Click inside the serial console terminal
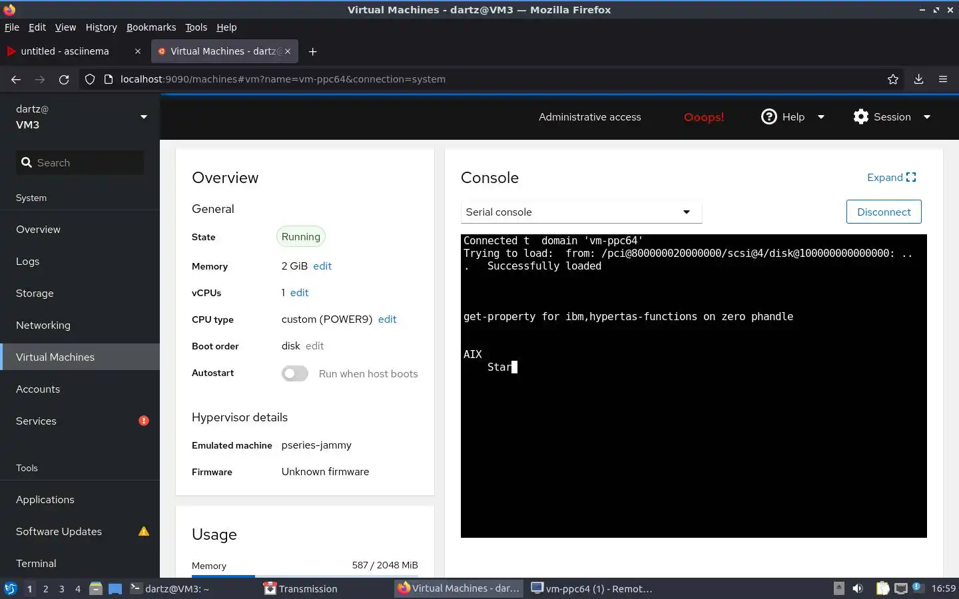 click(693, 386)
